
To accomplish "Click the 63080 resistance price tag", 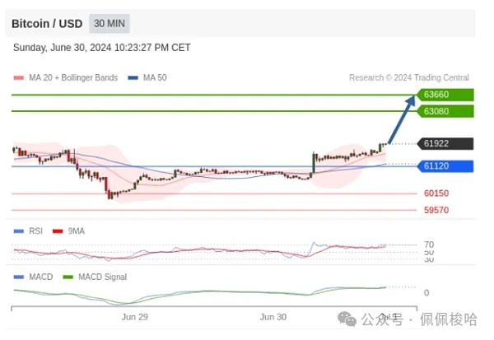I will [445, 111].
